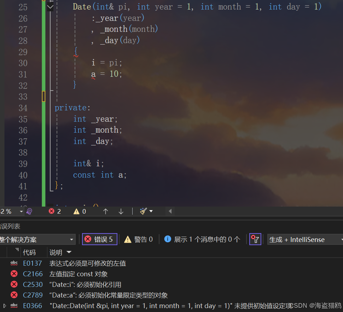The width and height of the screenshot is (343, 312).
Task: Open the C2789 error code link
Action: [33, 295]
